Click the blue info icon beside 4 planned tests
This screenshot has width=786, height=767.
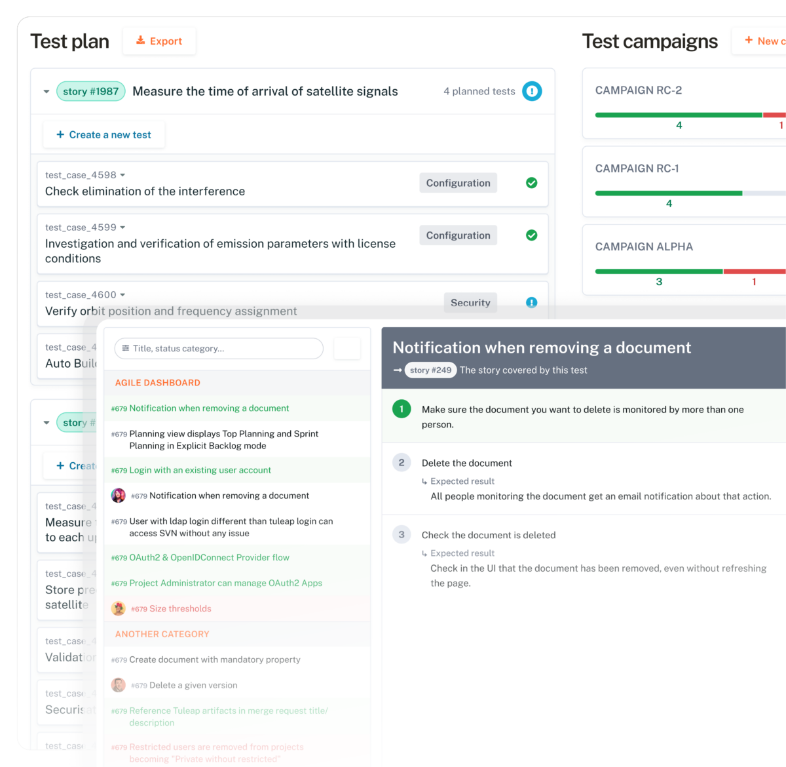coord(532,91)
